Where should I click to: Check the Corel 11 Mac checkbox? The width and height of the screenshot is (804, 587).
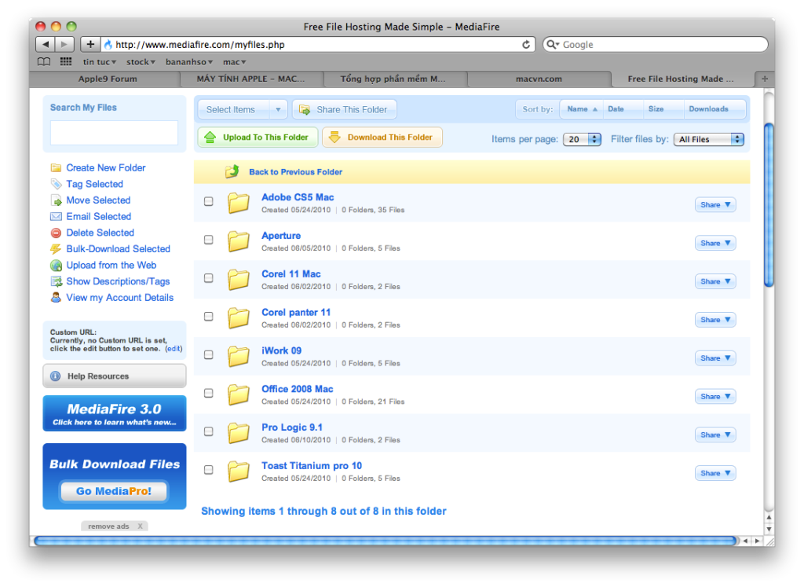pos(209,278)
